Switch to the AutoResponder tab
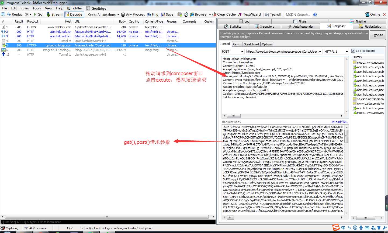Viewport: 388px width, 233px height. [300, 26]
